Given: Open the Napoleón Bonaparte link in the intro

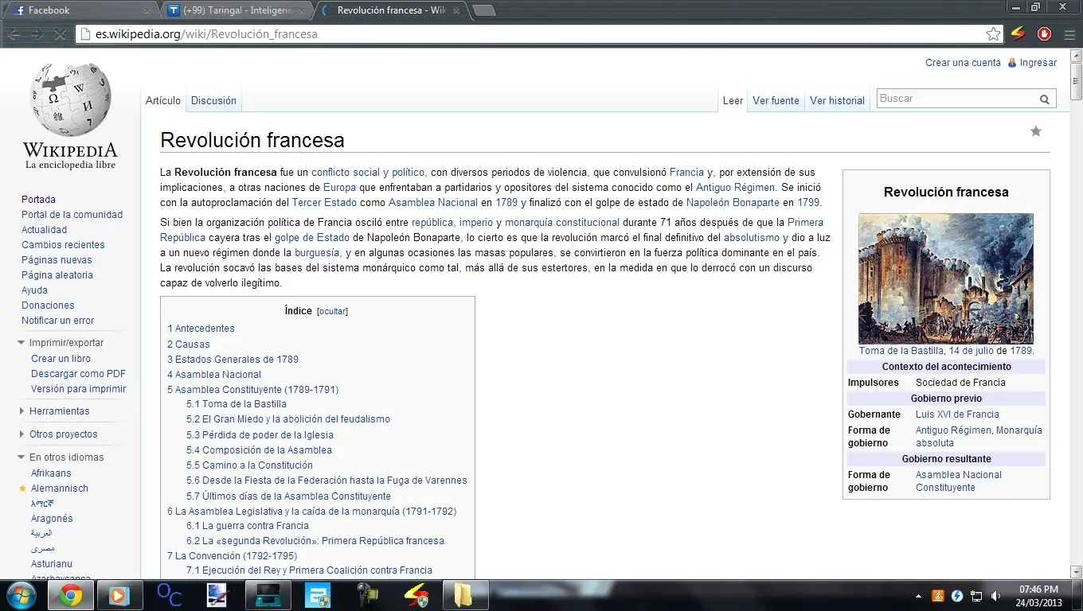Looking at the screenshot, I should click(733, 203).
